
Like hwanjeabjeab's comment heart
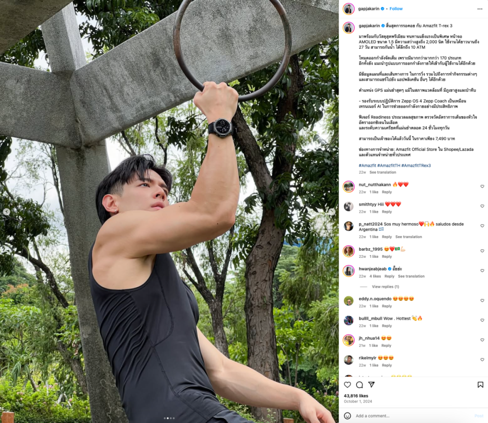click(482, 271)
